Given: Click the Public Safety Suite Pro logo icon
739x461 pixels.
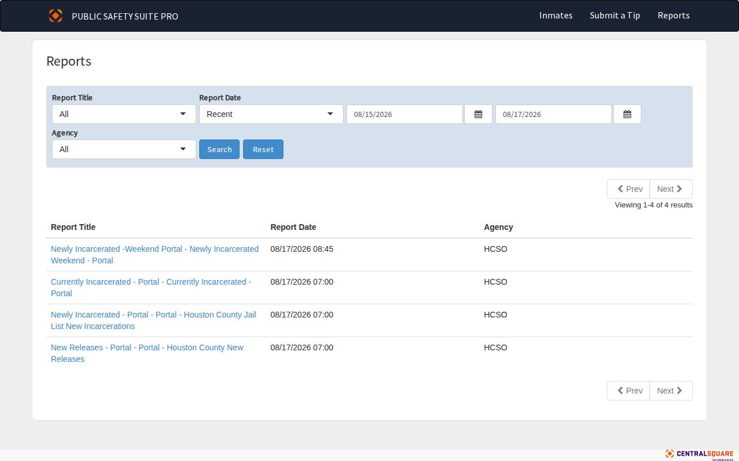Looking at the screenshot, I should click(x=55, y=16).
